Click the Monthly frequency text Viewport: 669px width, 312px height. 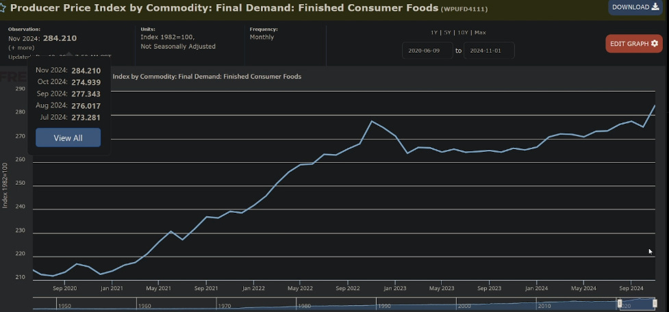(262, 37)
